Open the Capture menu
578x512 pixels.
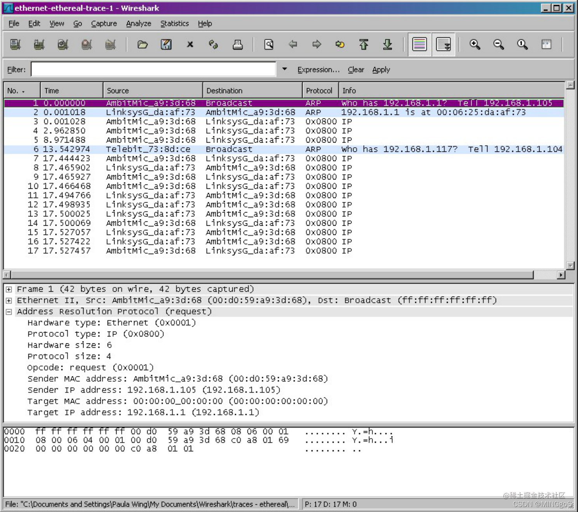tap(104, 23)
